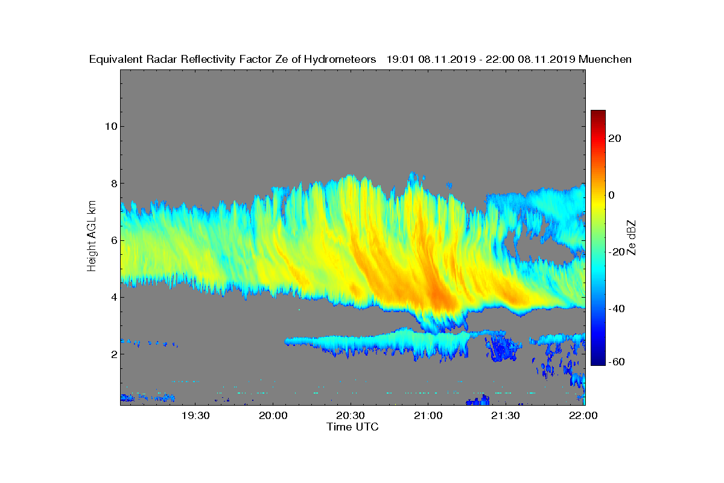This screenshot has width=724, height=483.
Task: Click the colorbar tick label 20
Action: coord(615,138)
